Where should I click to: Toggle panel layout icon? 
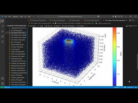pyautogui.click(x=119, y=17)
